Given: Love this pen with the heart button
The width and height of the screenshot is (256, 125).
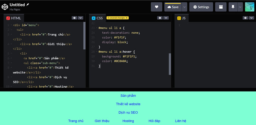Looking at the screenshot, I should [x=157, y=7].
